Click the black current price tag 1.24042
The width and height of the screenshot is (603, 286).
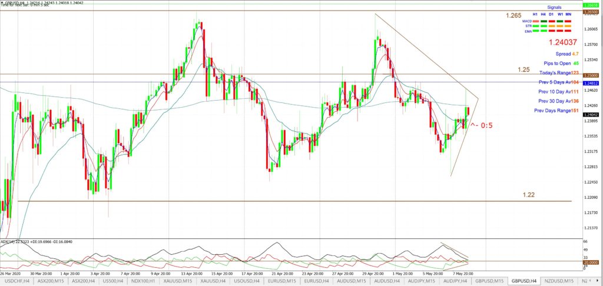tap(590, 115)
